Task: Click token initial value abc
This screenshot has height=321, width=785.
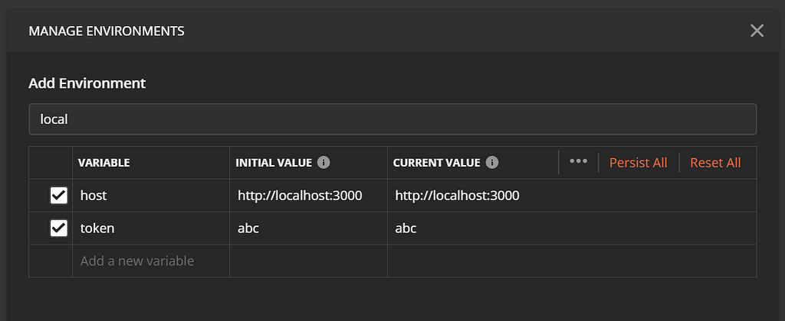Action: pos(248,228)
